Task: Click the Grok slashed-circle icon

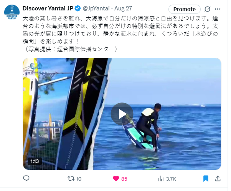Action: 208,9
